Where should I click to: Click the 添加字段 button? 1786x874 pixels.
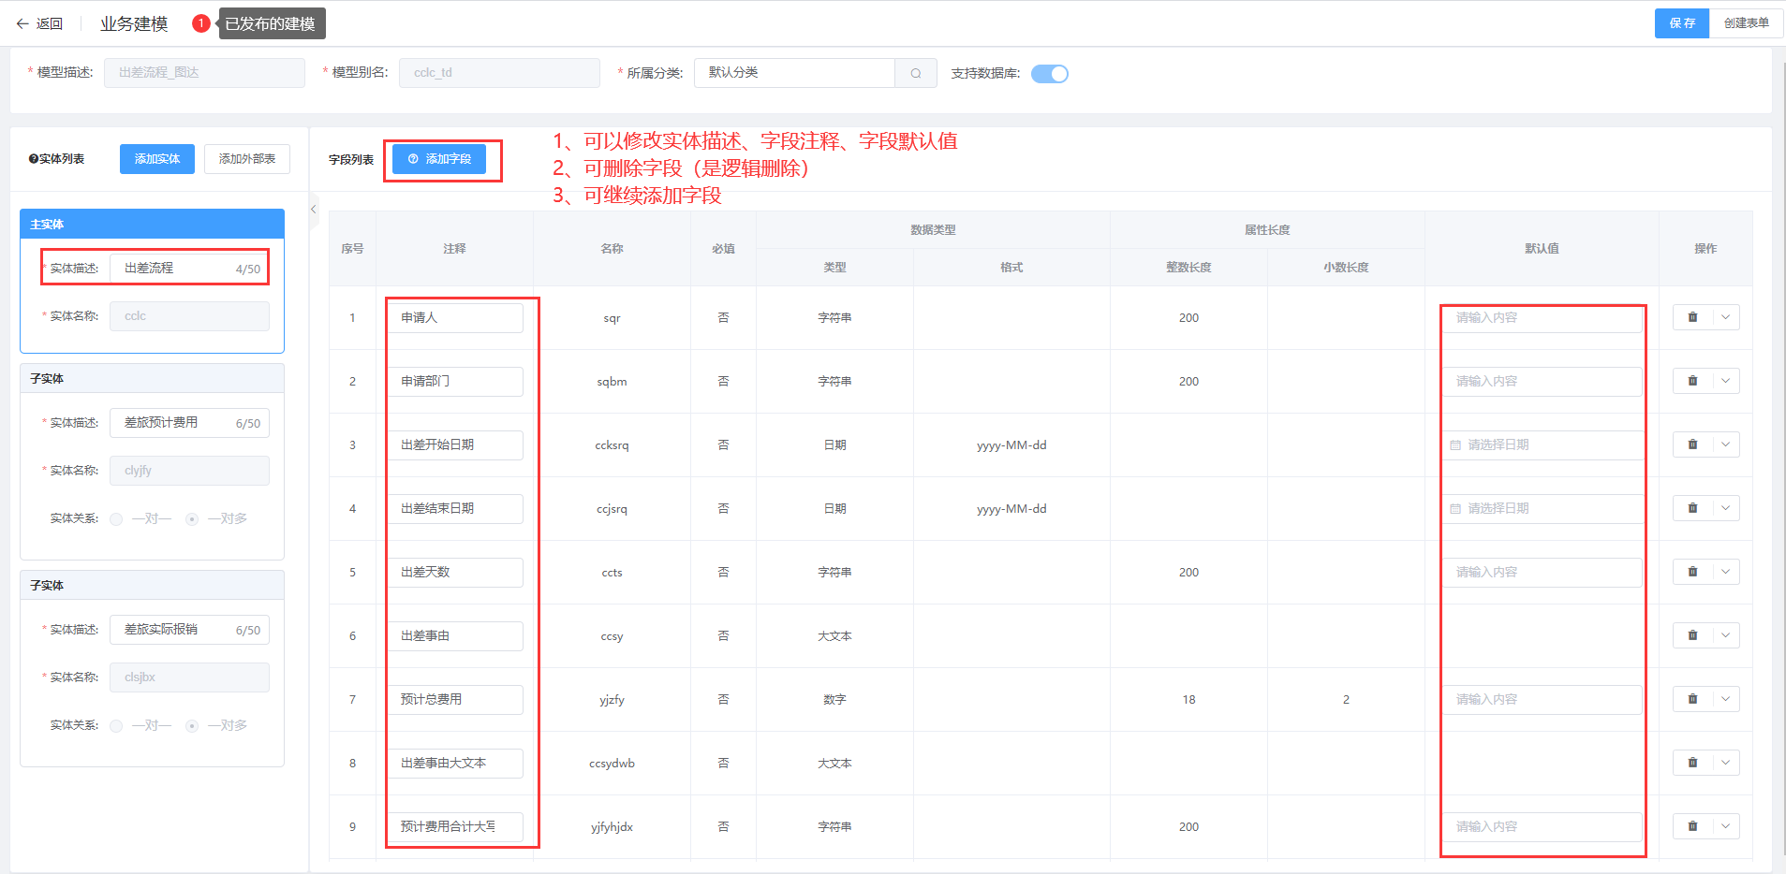point(439,159)
